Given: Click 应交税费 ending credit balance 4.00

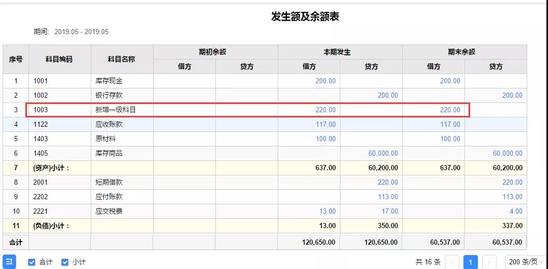Looking at the screenshot, I should tap(516, 212).
